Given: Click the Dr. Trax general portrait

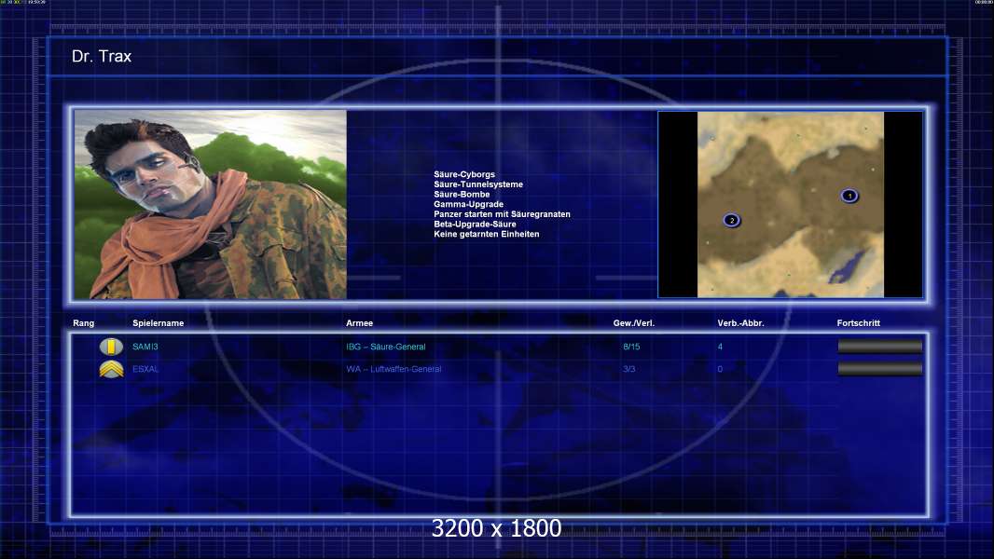Looking at the screenshot, I should pyautogui.click(x=211, y=204).
